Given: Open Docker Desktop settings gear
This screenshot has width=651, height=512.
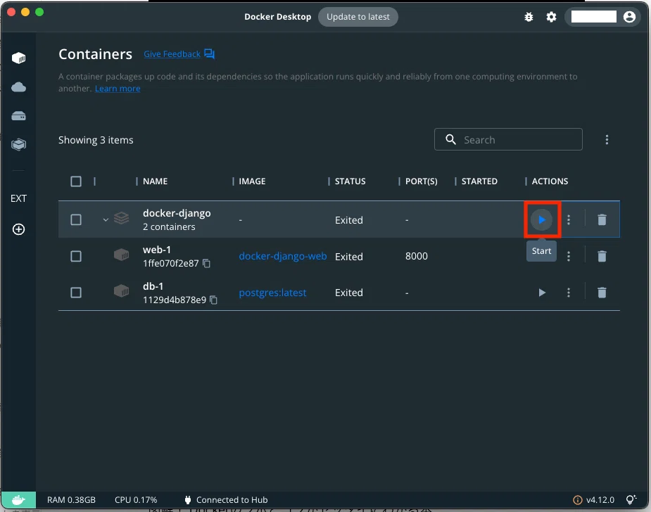Looking at the screenshot, I should 550,17.
